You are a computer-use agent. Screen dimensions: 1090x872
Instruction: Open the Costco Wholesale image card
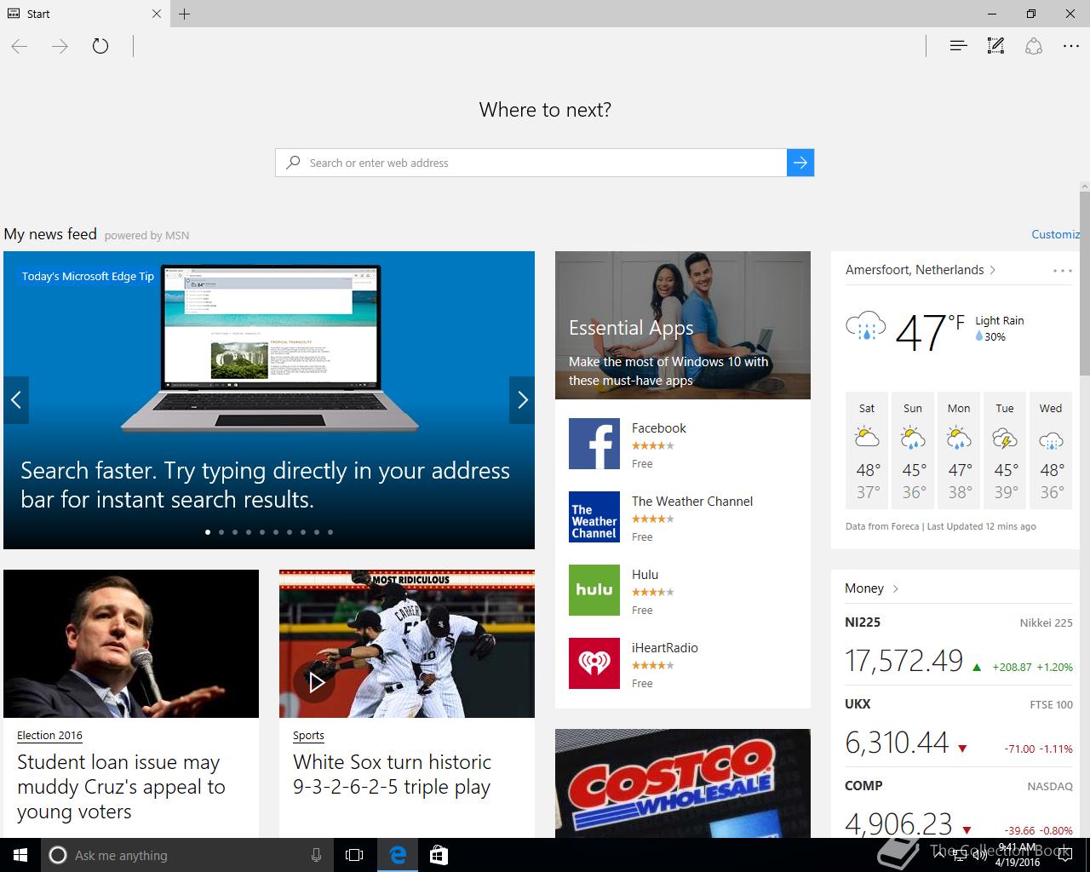[x=683, y=783]
